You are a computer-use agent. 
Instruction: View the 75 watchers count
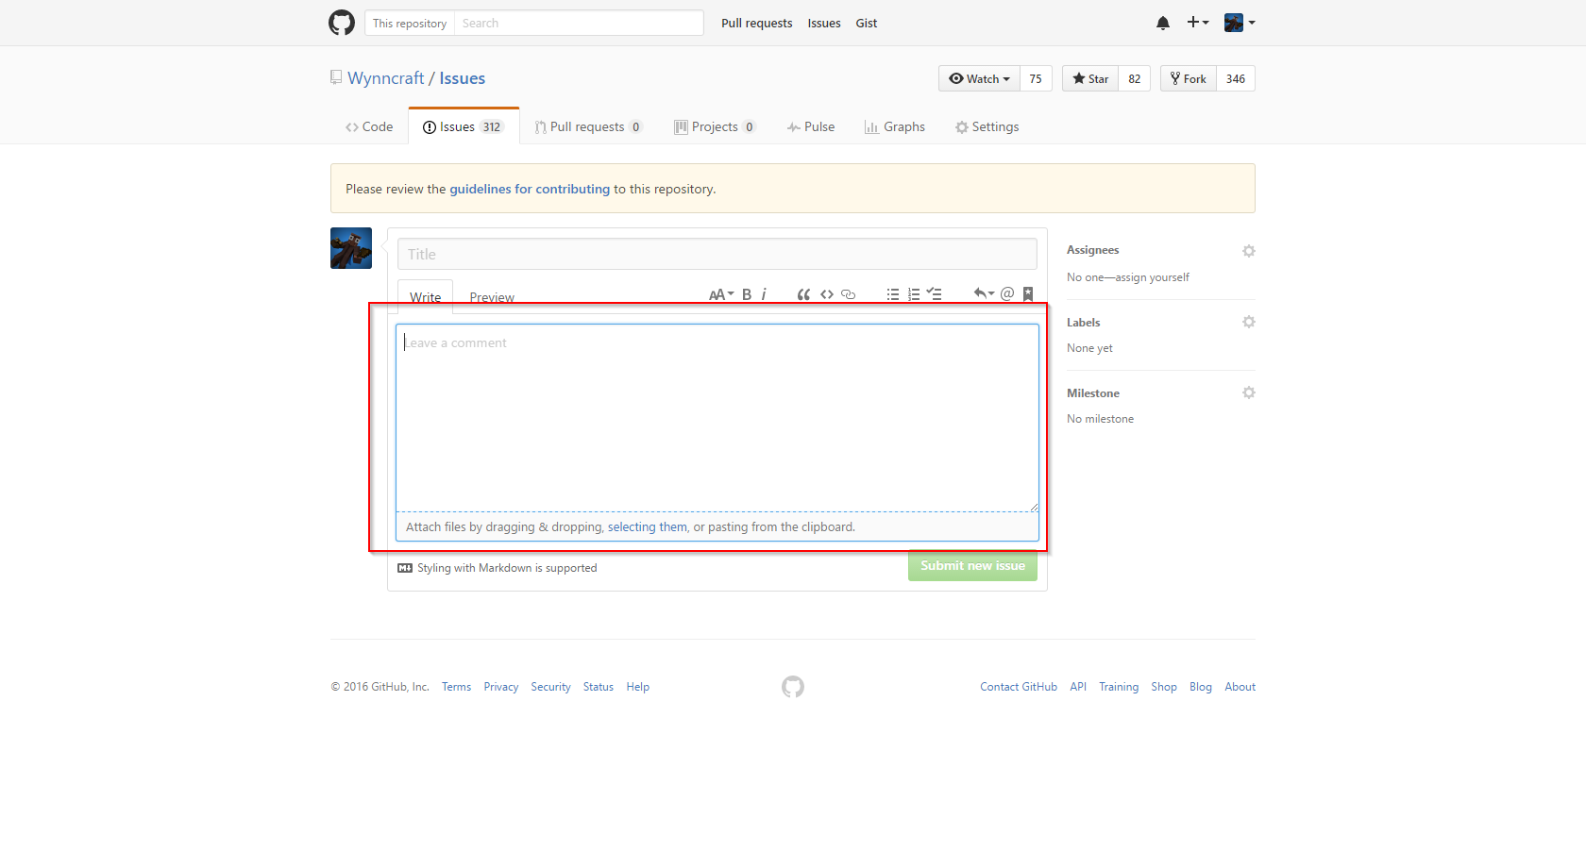(1036, 78)
